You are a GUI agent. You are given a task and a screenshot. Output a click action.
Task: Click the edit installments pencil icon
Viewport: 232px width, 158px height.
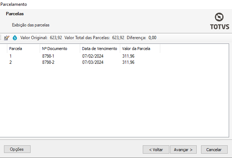pyautogui.click(x=7, y=37)
